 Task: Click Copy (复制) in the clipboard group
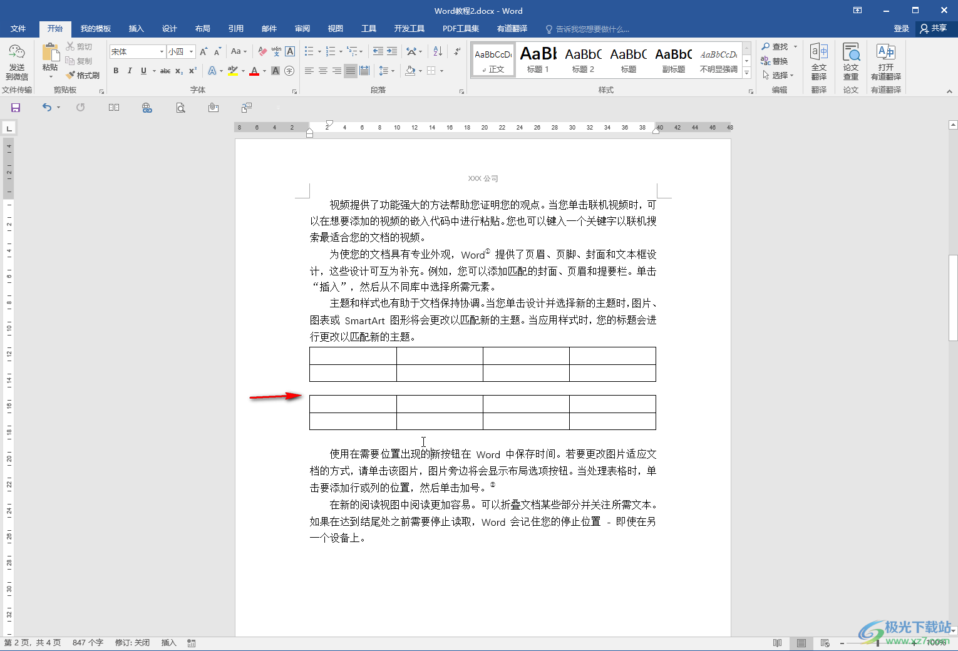click(x=79, y=61)
